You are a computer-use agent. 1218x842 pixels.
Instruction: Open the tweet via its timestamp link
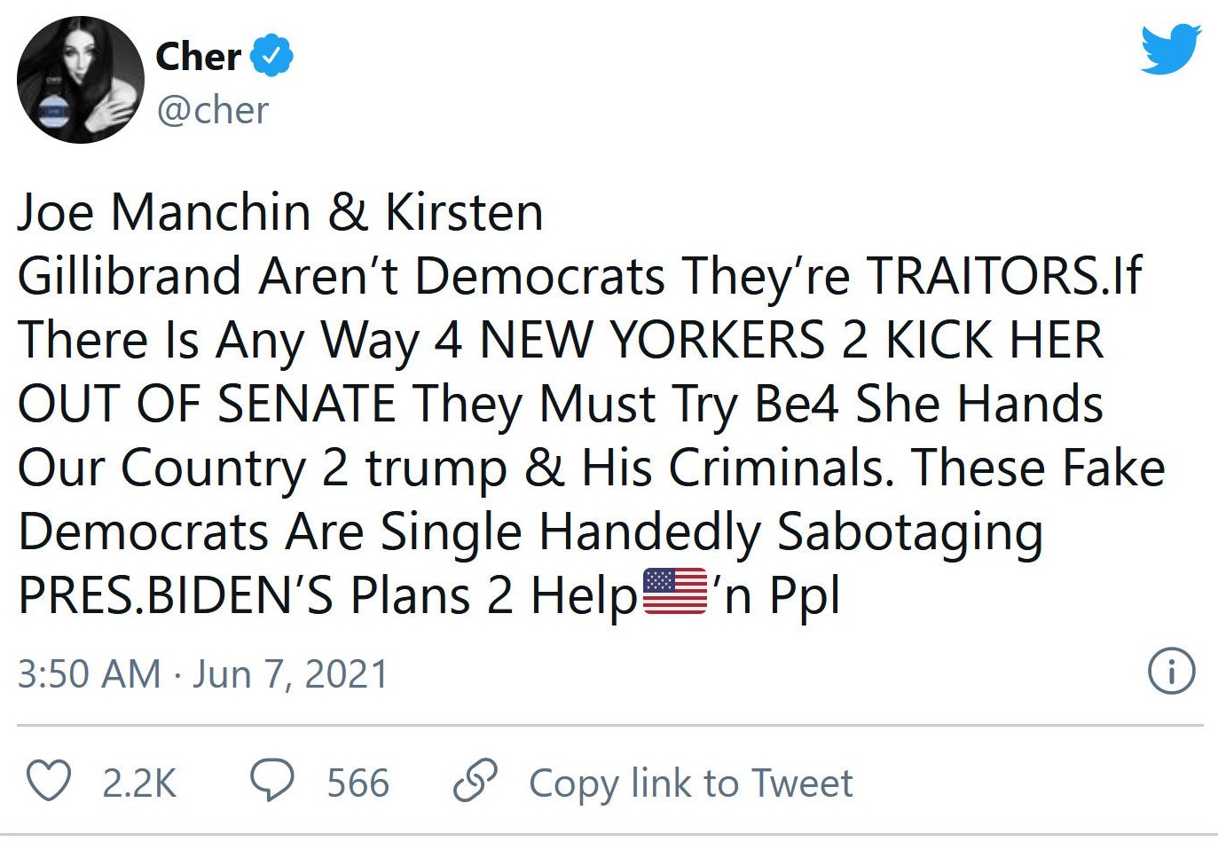pyautogui.click(x=202, y=673)
